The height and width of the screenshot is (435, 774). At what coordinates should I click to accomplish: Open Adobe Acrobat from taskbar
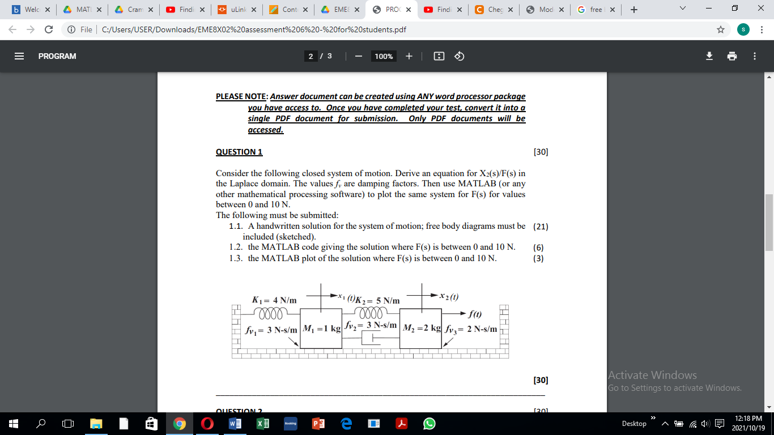click(401, 423)
